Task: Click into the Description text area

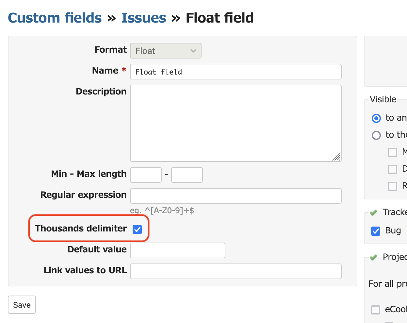Action: (236, 123)
